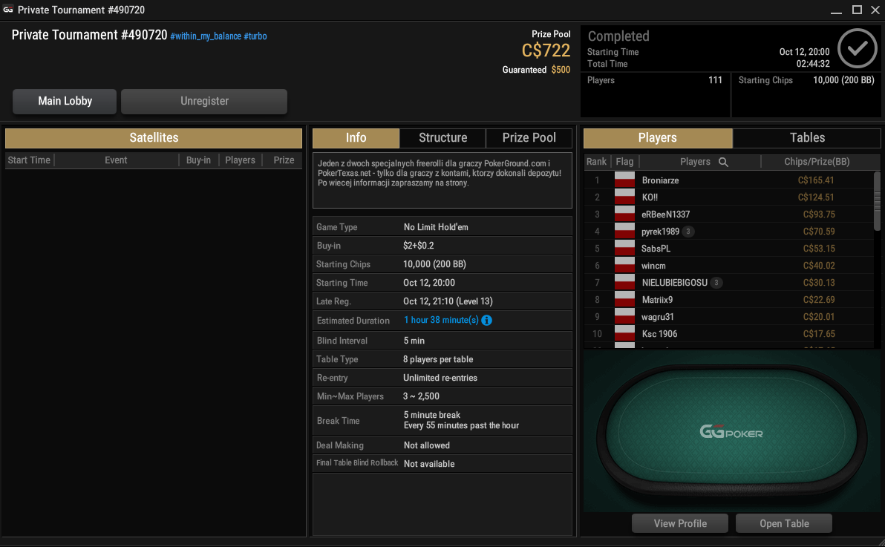The image size is (885, 547).
Task: Click the re-entry badge next to NIELUBIEBIGOSU
Action: 716,283
